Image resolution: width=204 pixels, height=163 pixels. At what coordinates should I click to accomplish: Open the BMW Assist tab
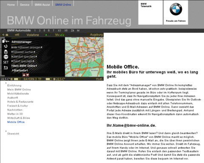click(x=42, y=5)
